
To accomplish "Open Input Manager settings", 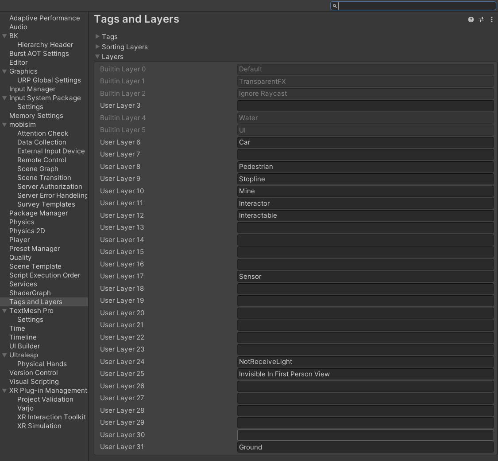I will [32, 90].
